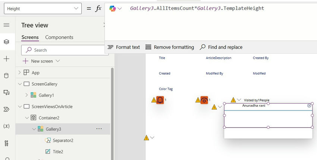Click the Color Tag label on canvas
Viewport: 317px width, 160px height.
coord(166,89)
